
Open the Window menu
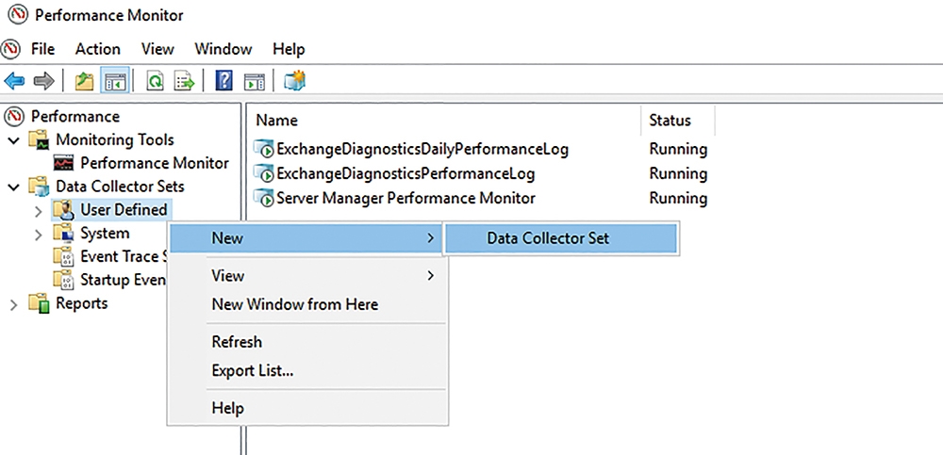(223, 49)
